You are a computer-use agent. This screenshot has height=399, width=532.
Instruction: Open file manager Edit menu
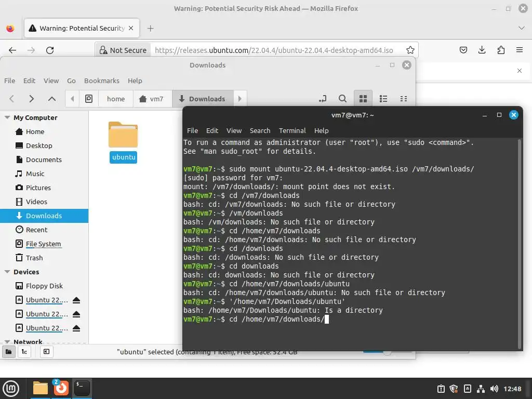tap(29, 81)
